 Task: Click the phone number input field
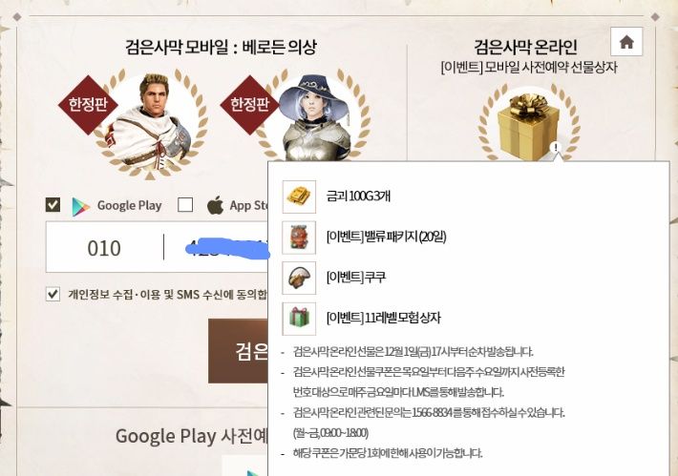[x=218, y=248]
